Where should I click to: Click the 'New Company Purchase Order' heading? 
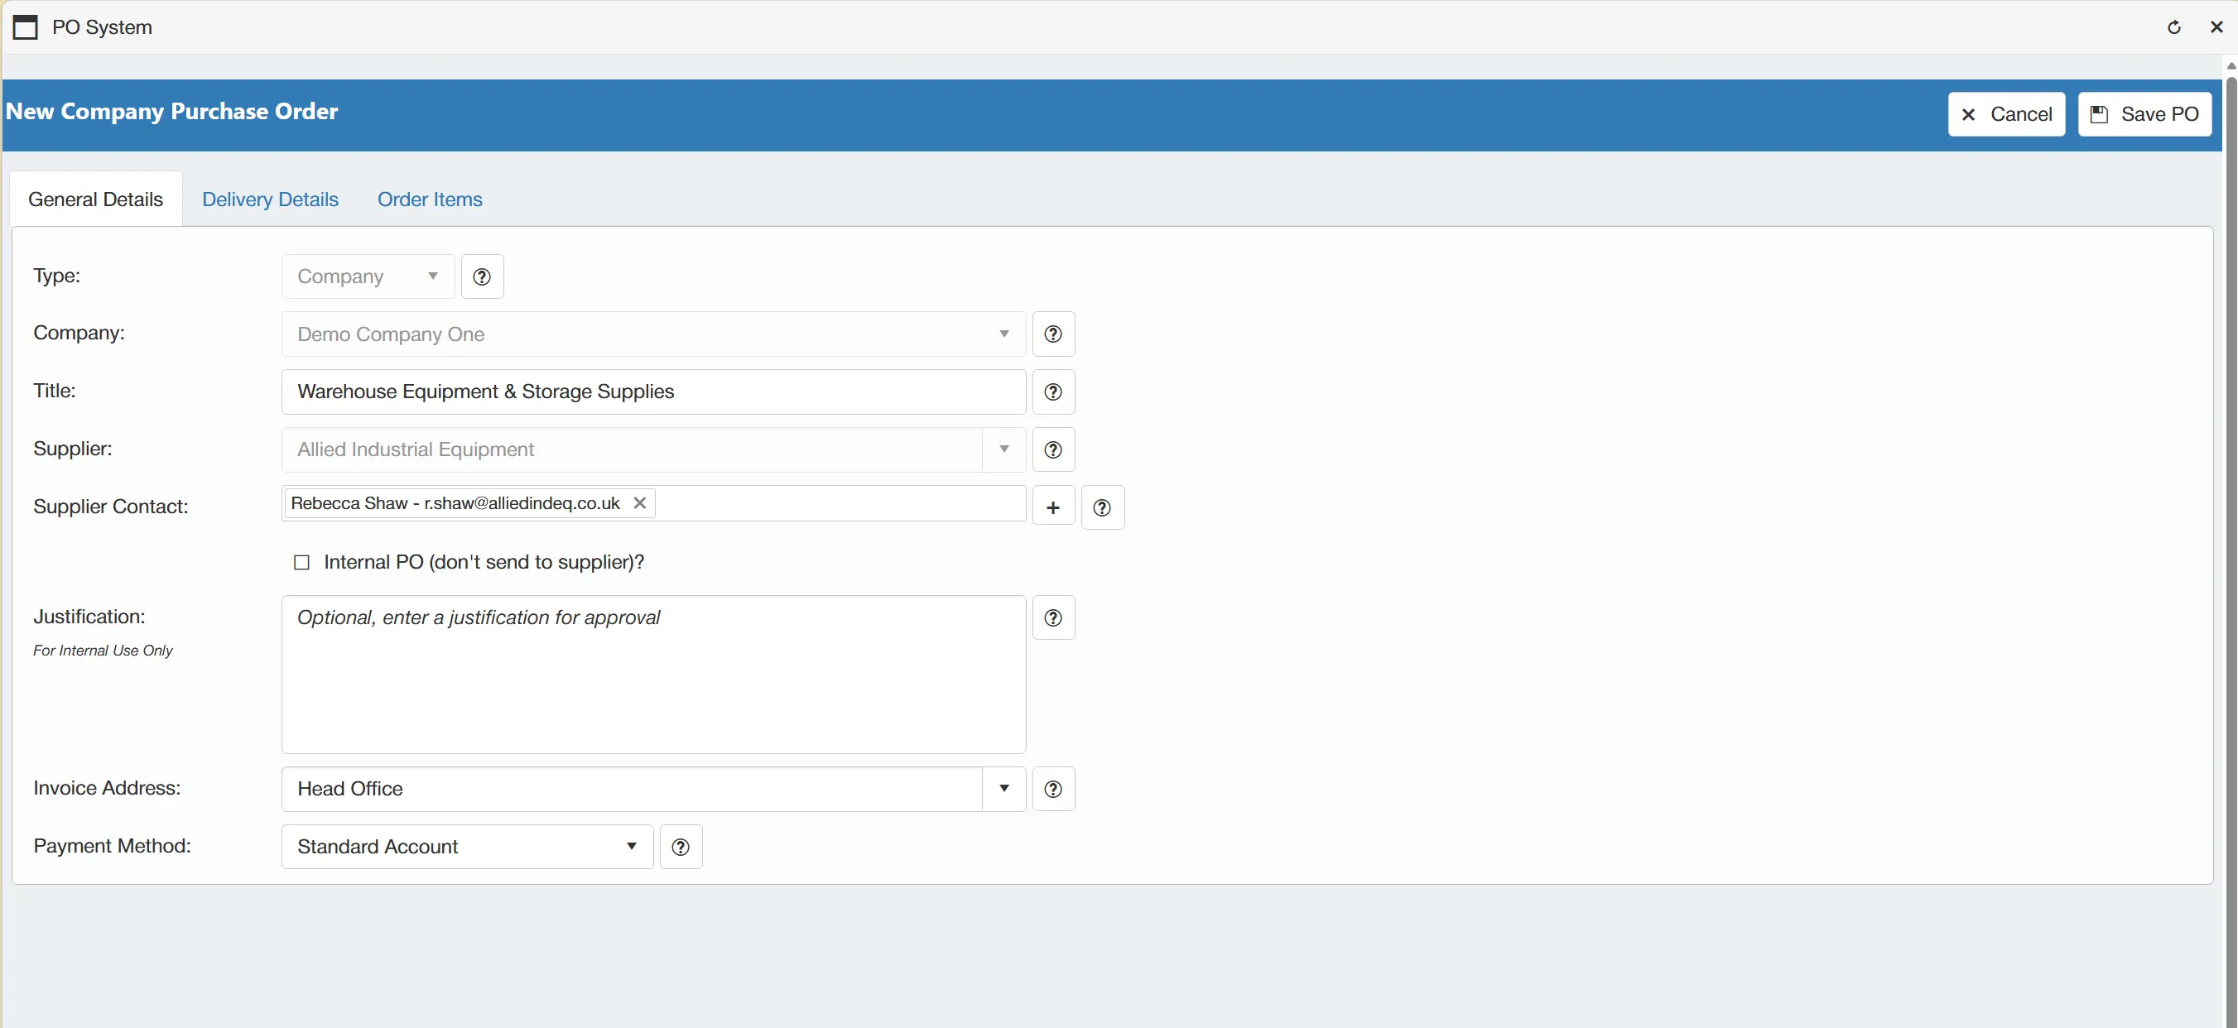(172, 111)
